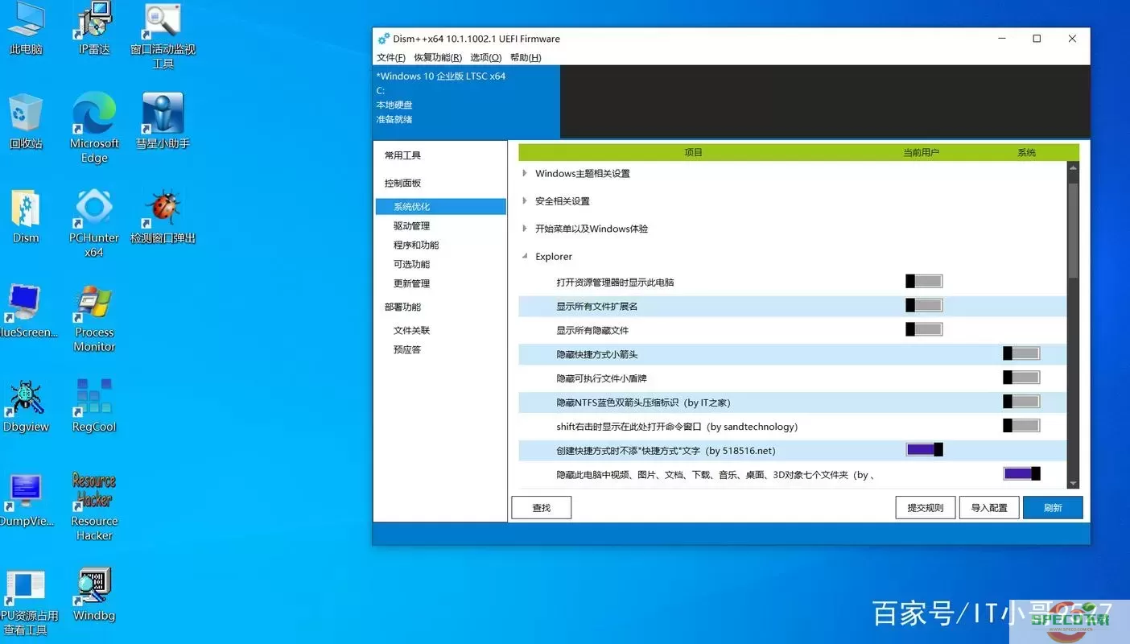
Task: Click the 当前用户 column header
Action: click(922, 152)
